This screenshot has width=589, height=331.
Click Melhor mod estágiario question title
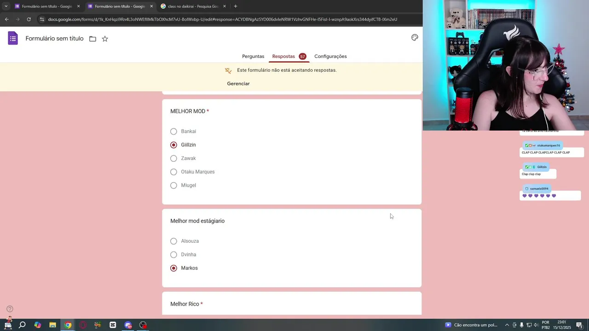197,221
